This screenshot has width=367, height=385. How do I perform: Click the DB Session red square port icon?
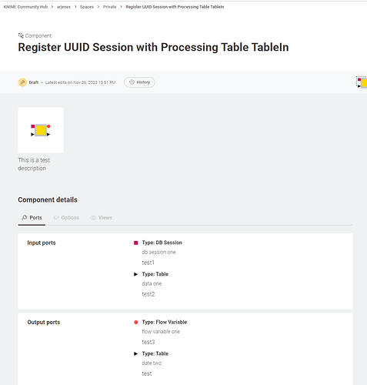coord(136,243)
